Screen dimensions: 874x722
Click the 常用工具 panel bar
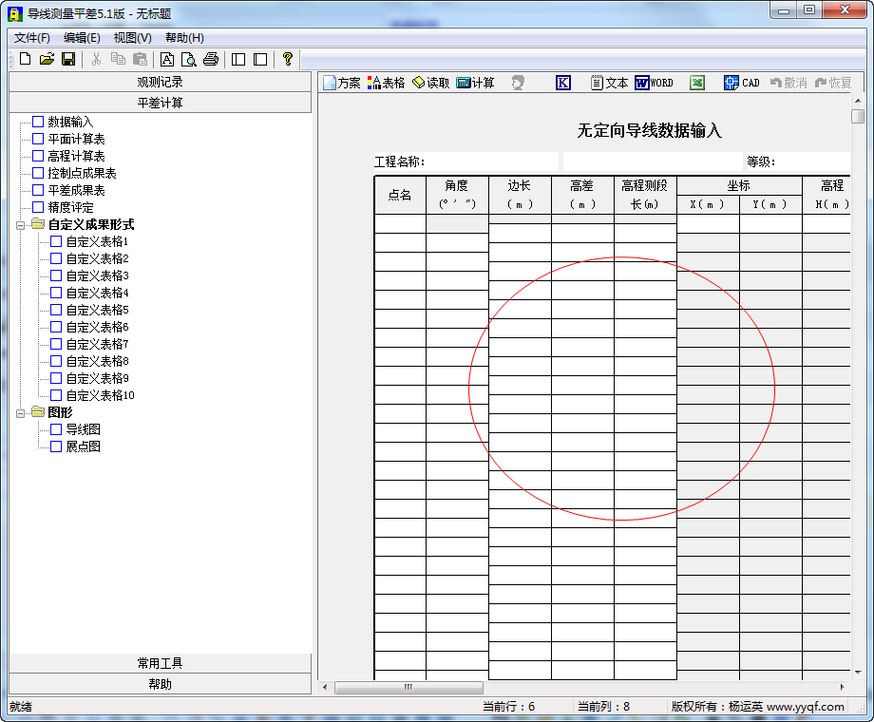pos(160,662)
